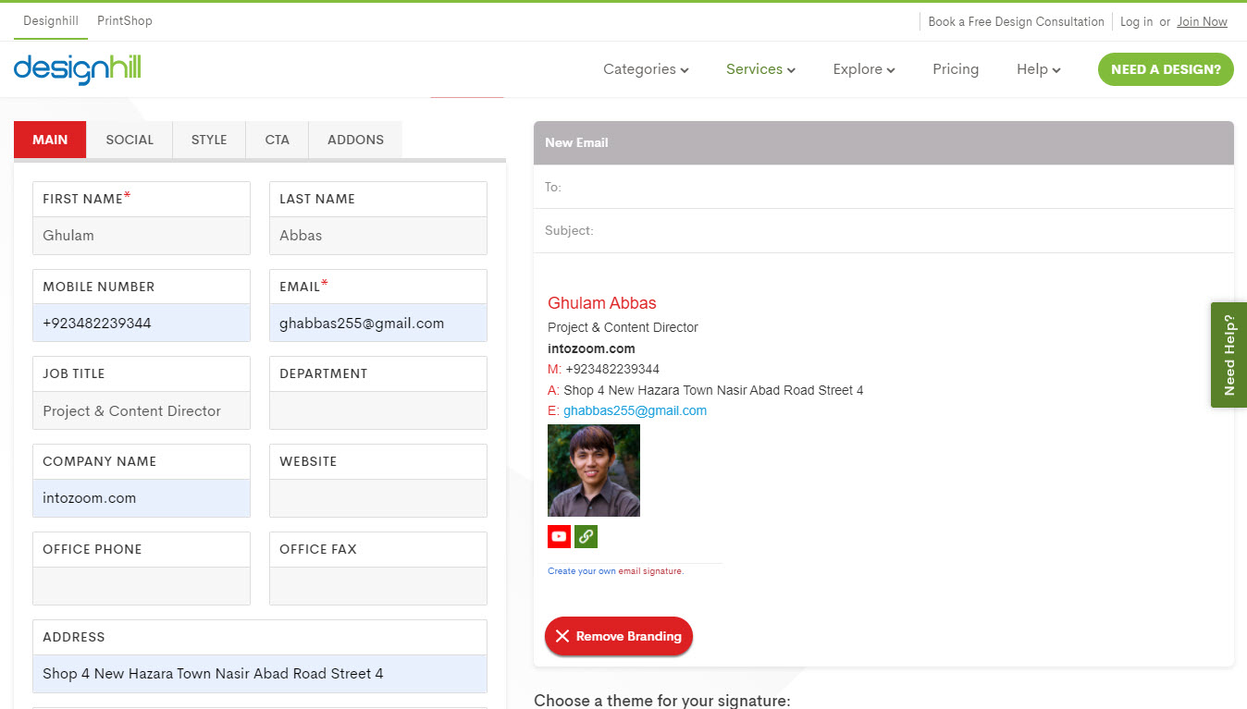Open the ADDONS tab
Viewport: 1247px width, 709px height.
(355, 140)
